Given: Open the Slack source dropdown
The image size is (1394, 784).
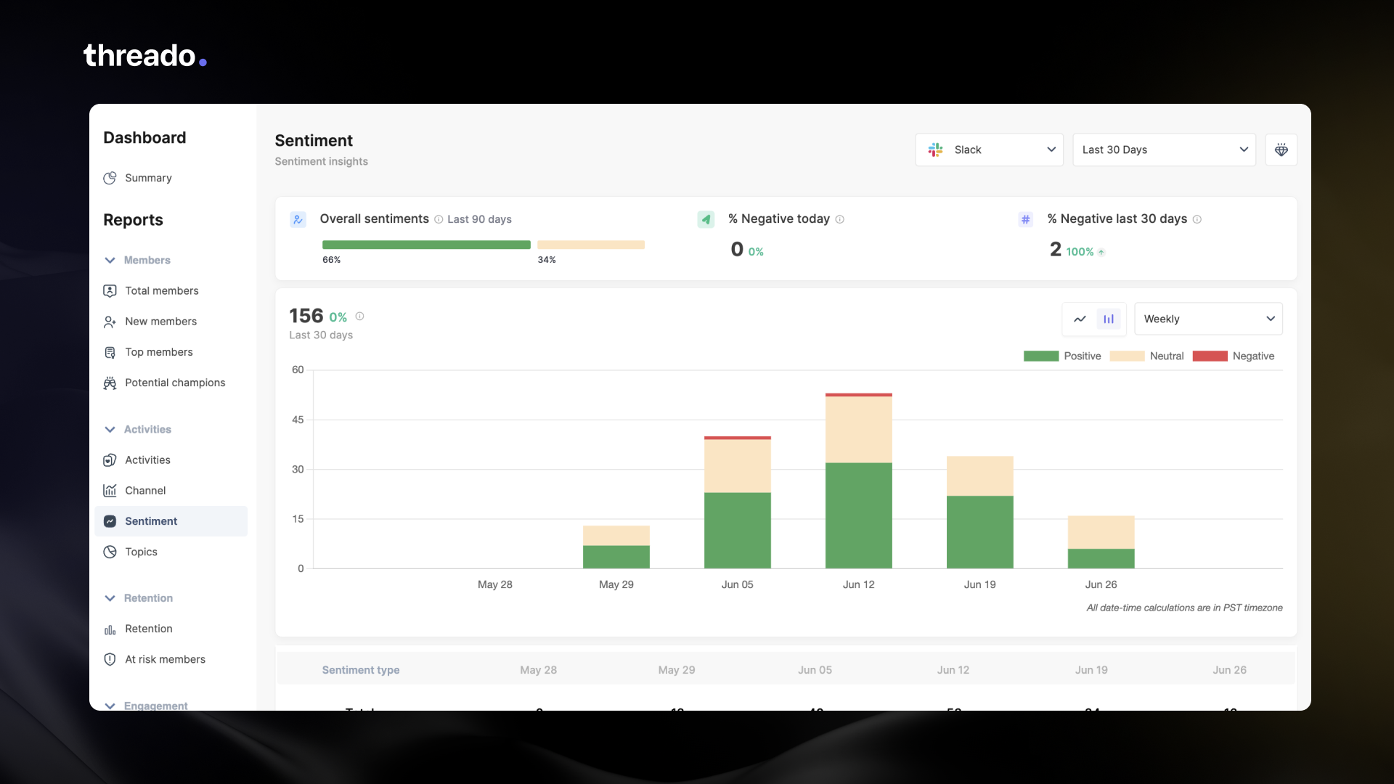Looking at the screenshot, I should 989,150.
